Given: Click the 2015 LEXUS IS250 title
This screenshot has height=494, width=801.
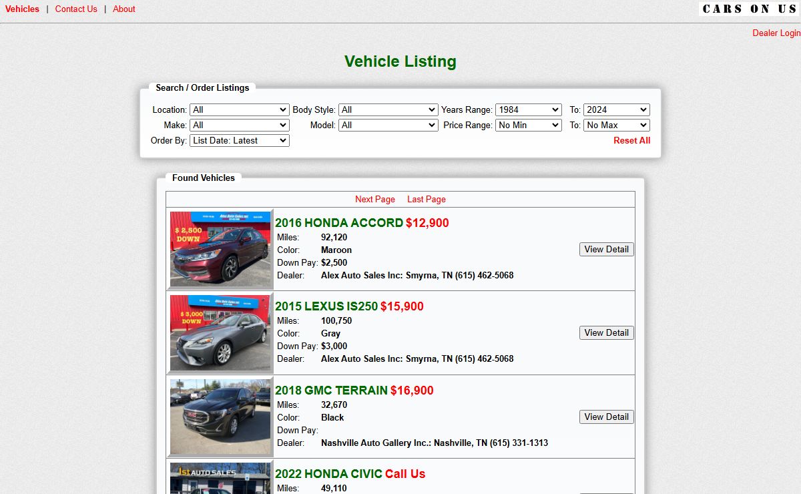Looking at the screenshot, I should pyautogui.click(x=326, y=306).
